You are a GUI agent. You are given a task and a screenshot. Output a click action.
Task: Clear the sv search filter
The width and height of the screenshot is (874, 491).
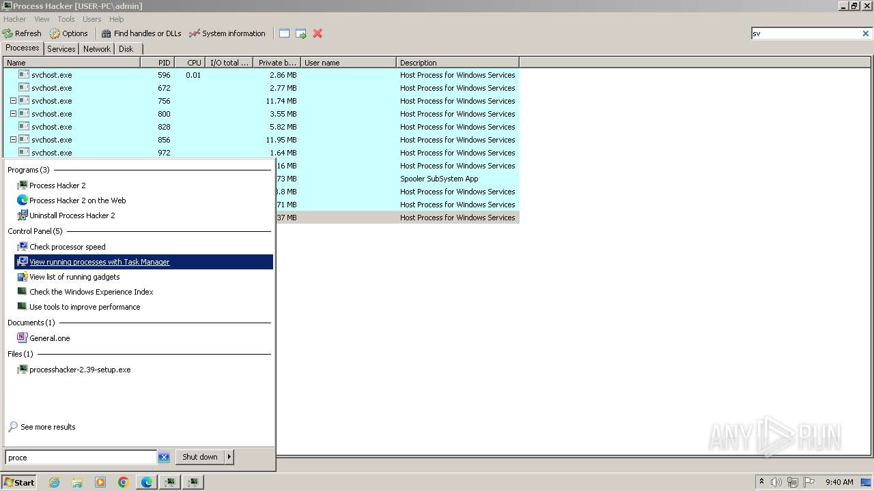pos(866,33)
